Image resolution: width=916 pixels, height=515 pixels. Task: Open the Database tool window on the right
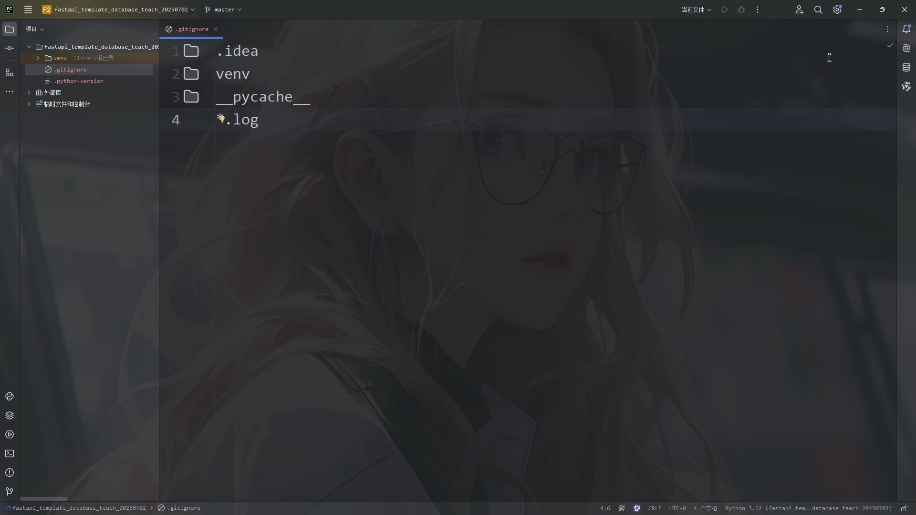tap(907, 67)
